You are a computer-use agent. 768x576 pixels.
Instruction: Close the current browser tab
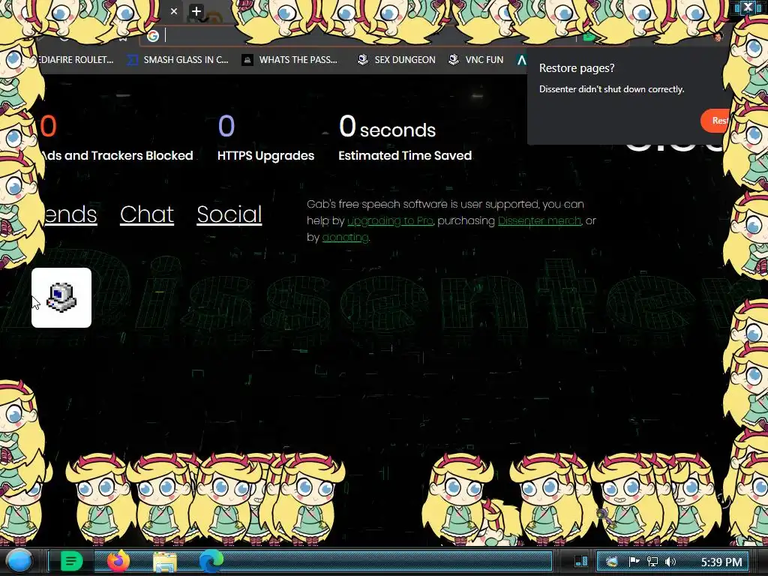pos(174,10)
